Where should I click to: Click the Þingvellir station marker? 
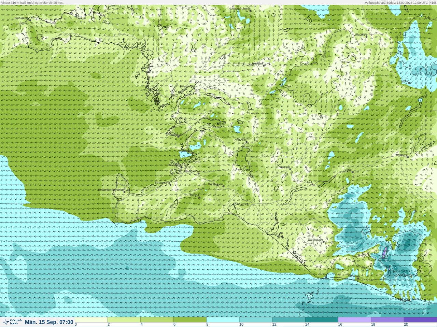[x=246, y=142]
